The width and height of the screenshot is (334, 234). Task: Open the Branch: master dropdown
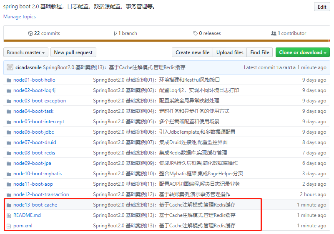point(26,52)
